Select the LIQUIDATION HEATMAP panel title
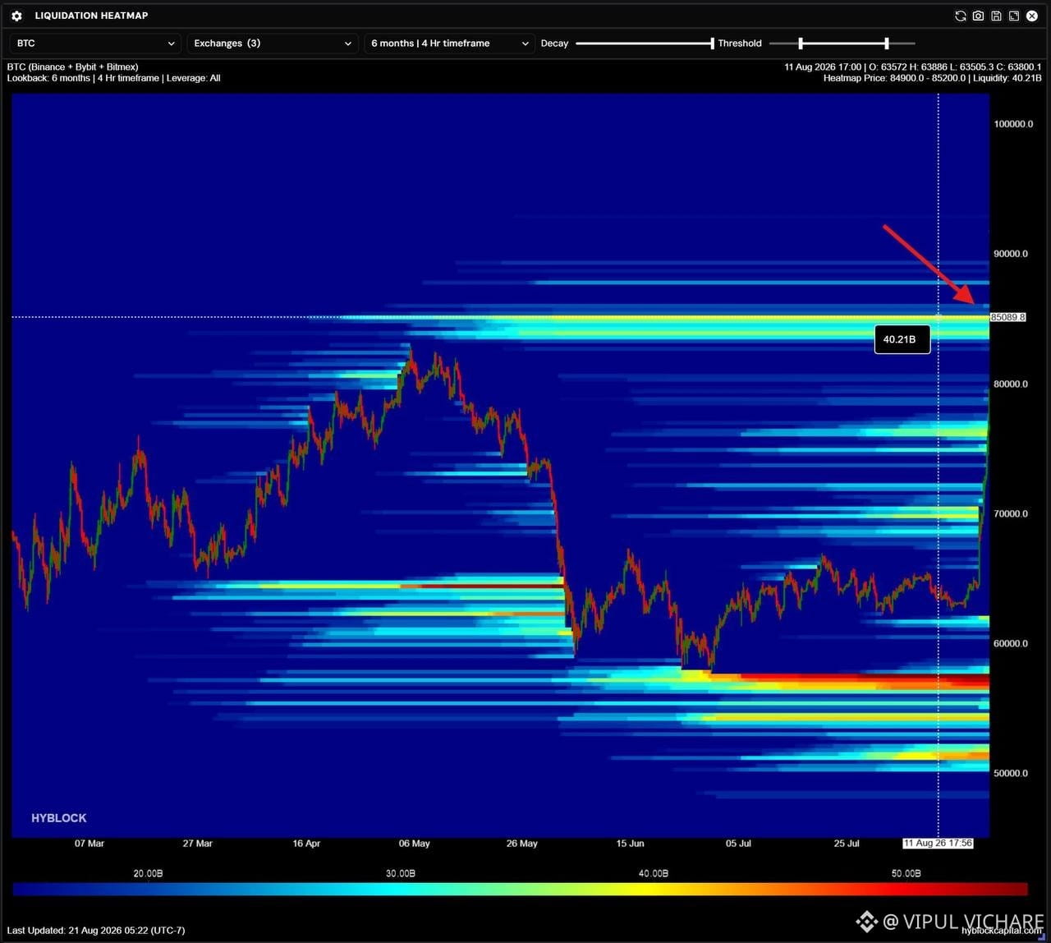Image resolution: width=1051 pixels, height=943 pixels. tap(91, 16)
